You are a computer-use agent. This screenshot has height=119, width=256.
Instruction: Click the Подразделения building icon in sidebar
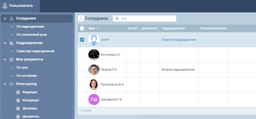[11, 43]
